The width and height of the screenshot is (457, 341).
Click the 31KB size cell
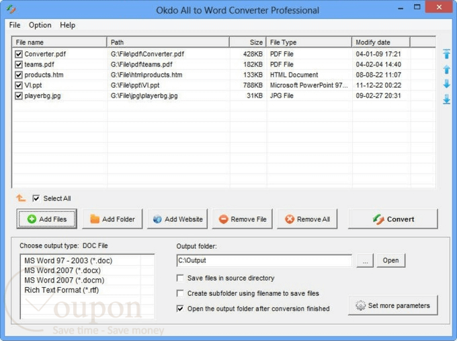[x=255, y=96]
